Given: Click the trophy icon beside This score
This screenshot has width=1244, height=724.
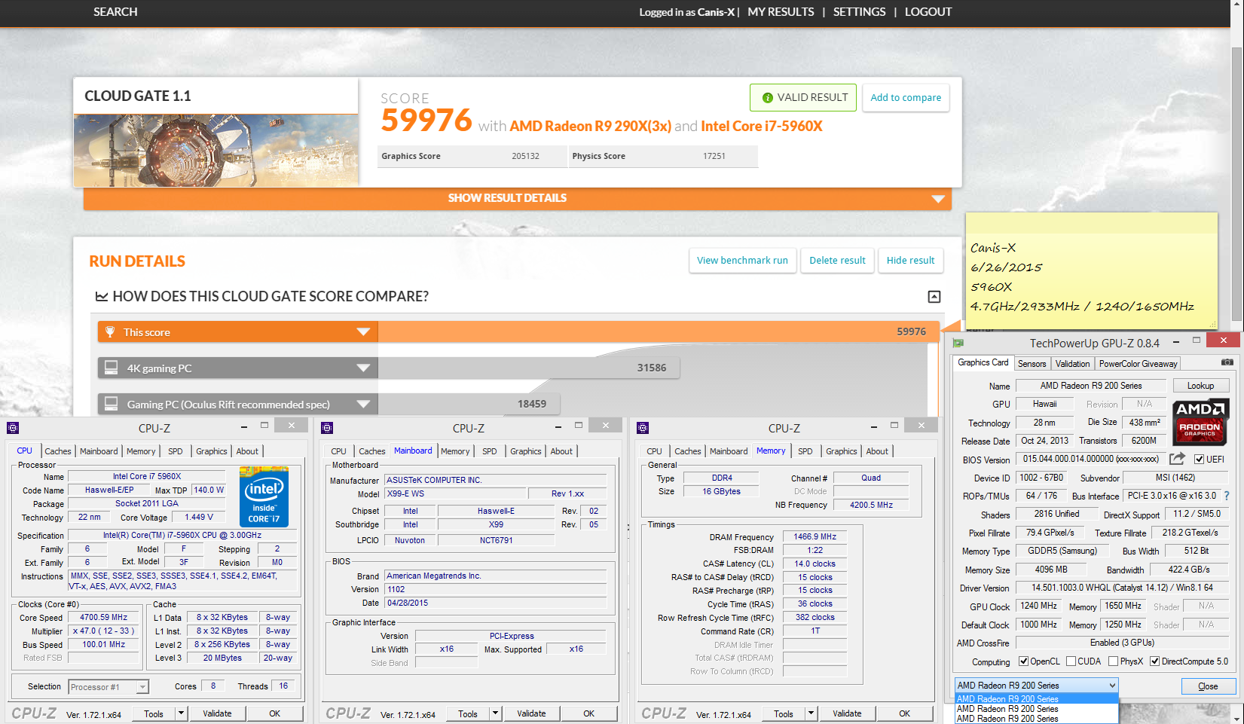Looking at the screenshot, I should (x=110, y=331).
